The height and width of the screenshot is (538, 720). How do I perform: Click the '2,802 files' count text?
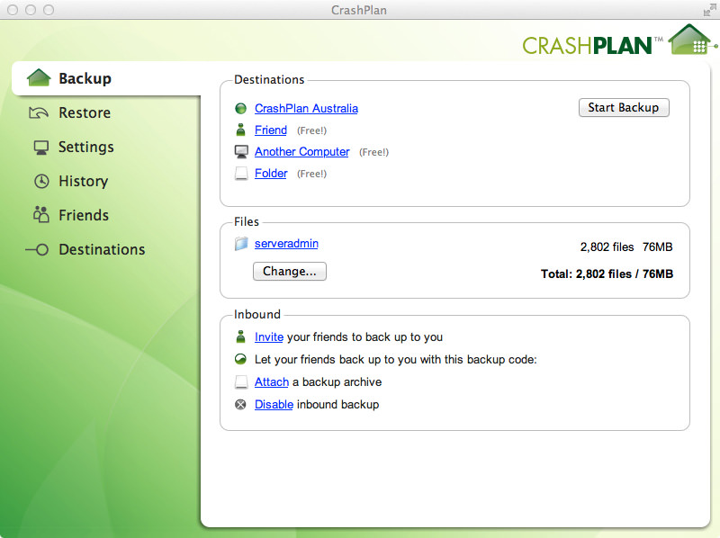click(607, 247)
